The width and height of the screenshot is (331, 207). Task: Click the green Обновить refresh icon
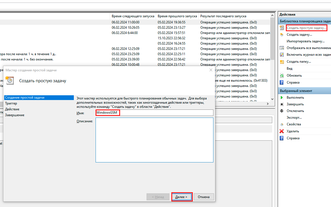coord(282,76)
